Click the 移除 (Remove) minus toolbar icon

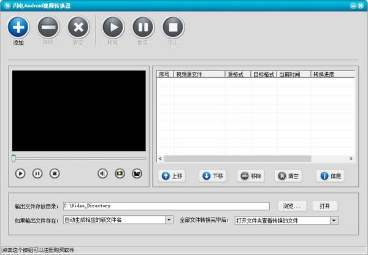point(48,27)
